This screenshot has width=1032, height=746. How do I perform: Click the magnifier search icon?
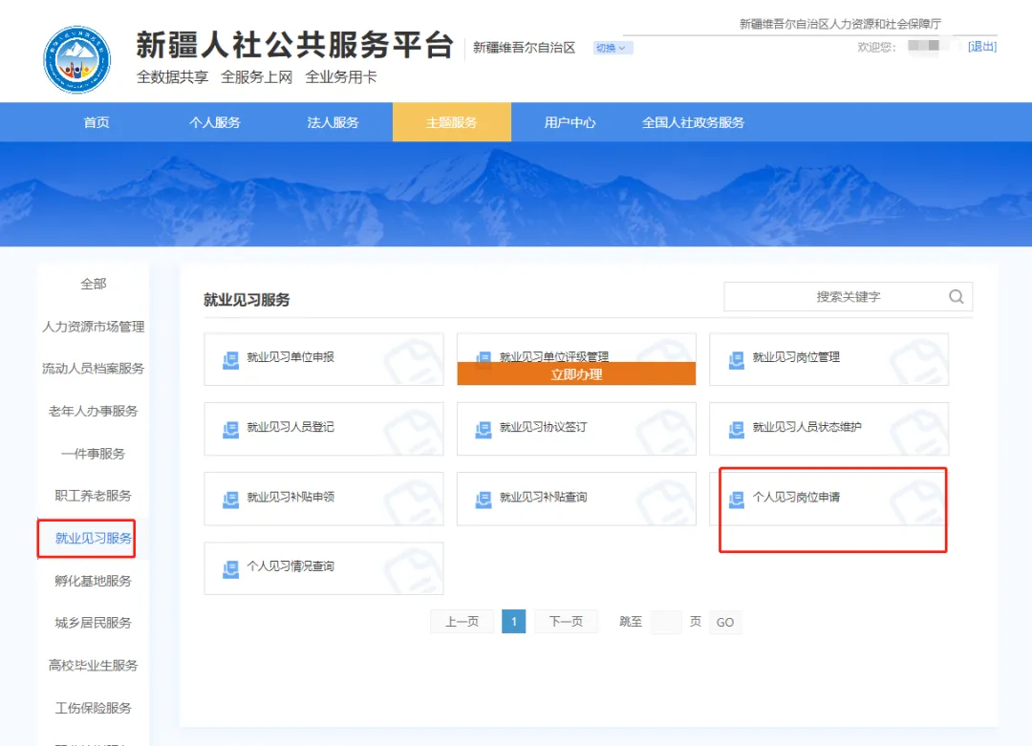click(x=956, y=297)
